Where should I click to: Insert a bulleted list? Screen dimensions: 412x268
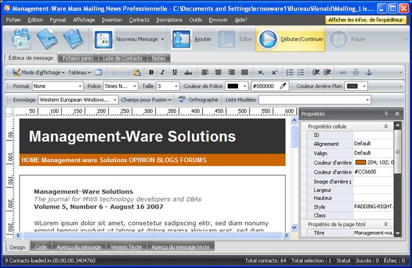pos(301,72)
